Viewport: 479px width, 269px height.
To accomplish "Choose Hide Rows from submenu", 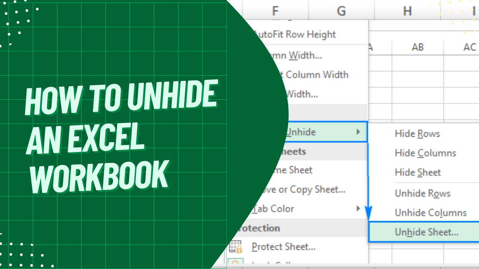I will pyautogui.click(x=417, y=134).
